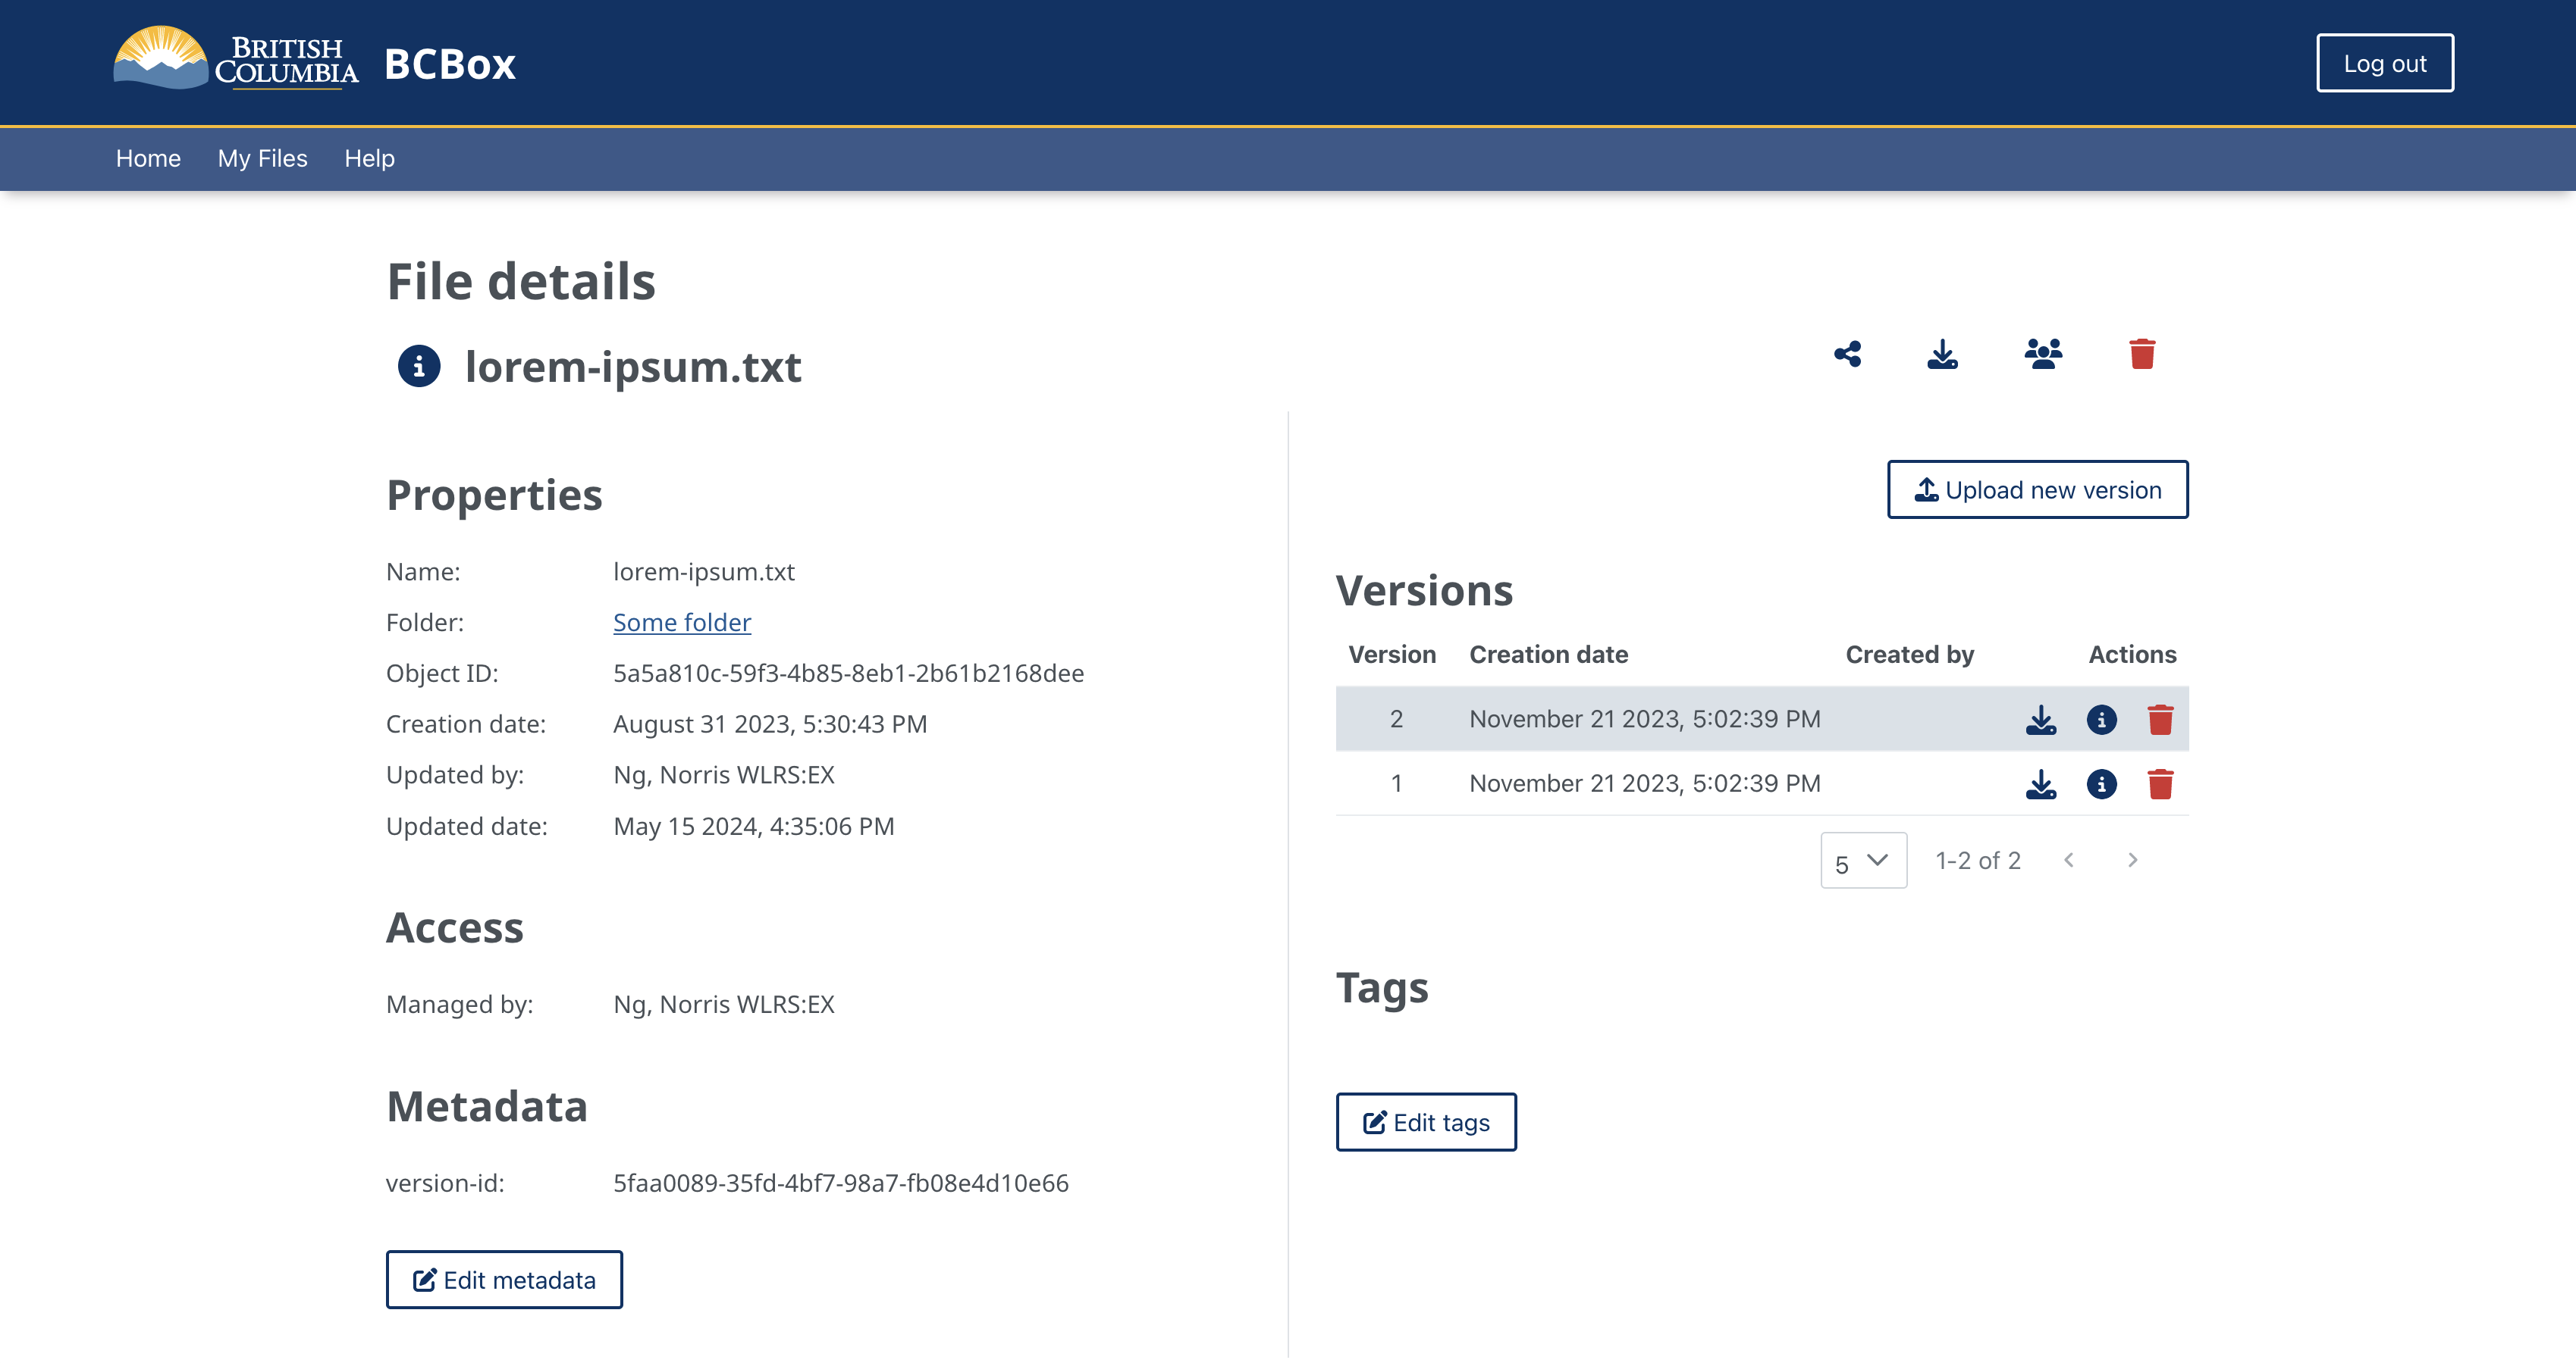
Task: Click the info icon next to filename
Action: (419, 364)
